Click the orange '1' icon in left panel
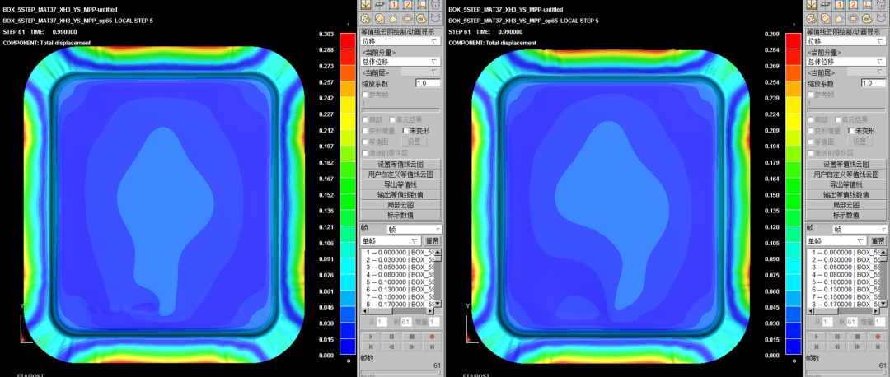This screenshot has width=890, height=377. 393,5
